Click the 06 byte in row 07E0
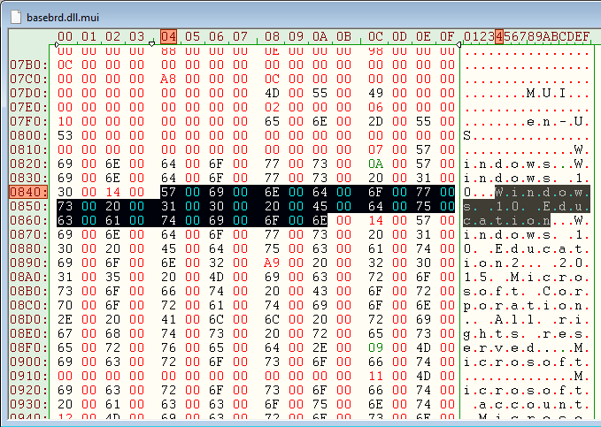The image size is (601, 427). [375, 107]
